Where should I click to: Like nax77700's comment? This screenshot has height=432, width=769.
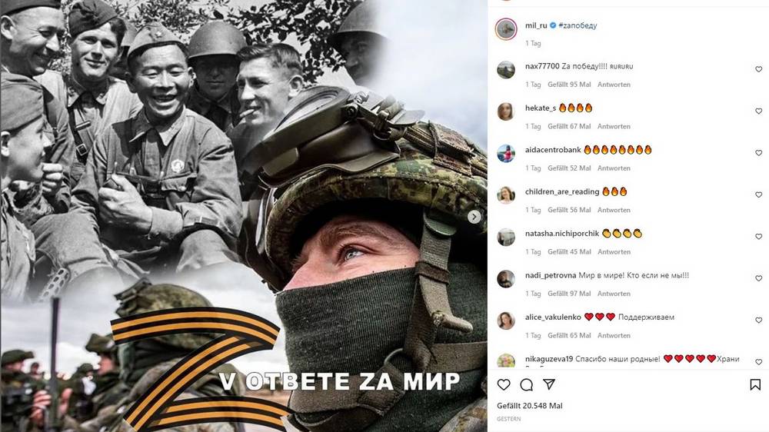[759, 70]
